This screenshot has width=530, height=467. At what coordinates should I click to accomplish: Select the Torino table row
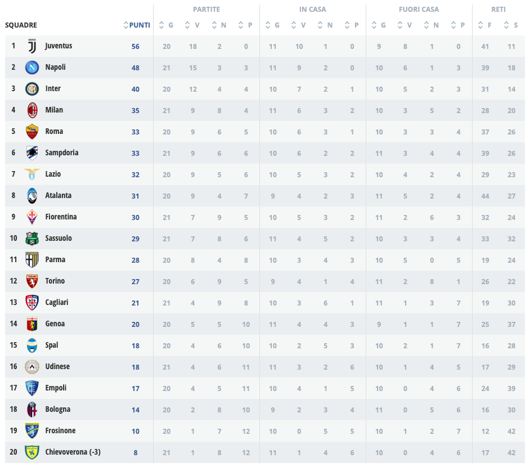[264, 281]
